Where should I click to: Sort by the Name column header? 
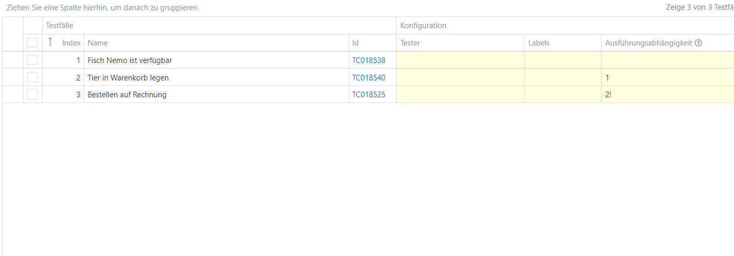98,43
